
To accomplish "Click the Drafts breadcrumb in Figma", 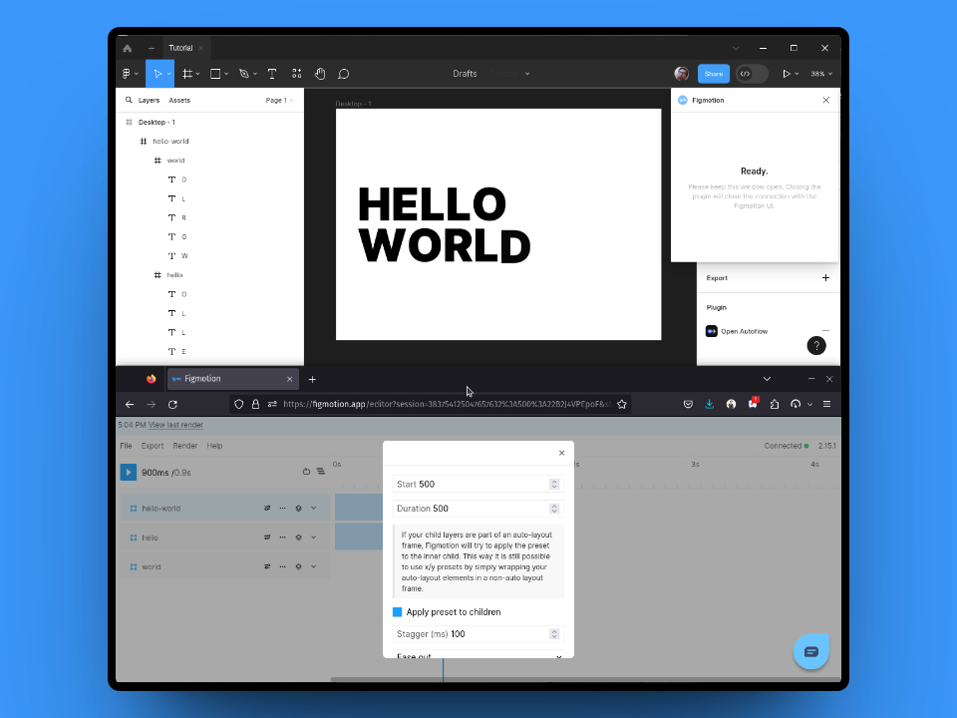I will (x=465, y=74).
